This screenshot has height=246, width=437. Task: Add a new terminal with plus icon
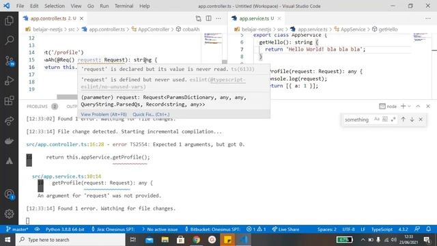[403, 107]
